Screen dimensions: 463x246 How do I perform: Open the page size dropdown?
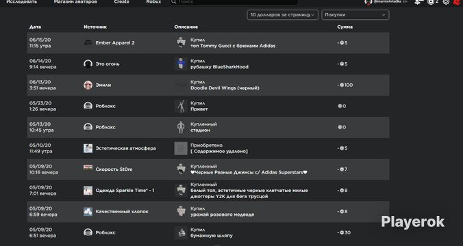(x=282, y=15)
